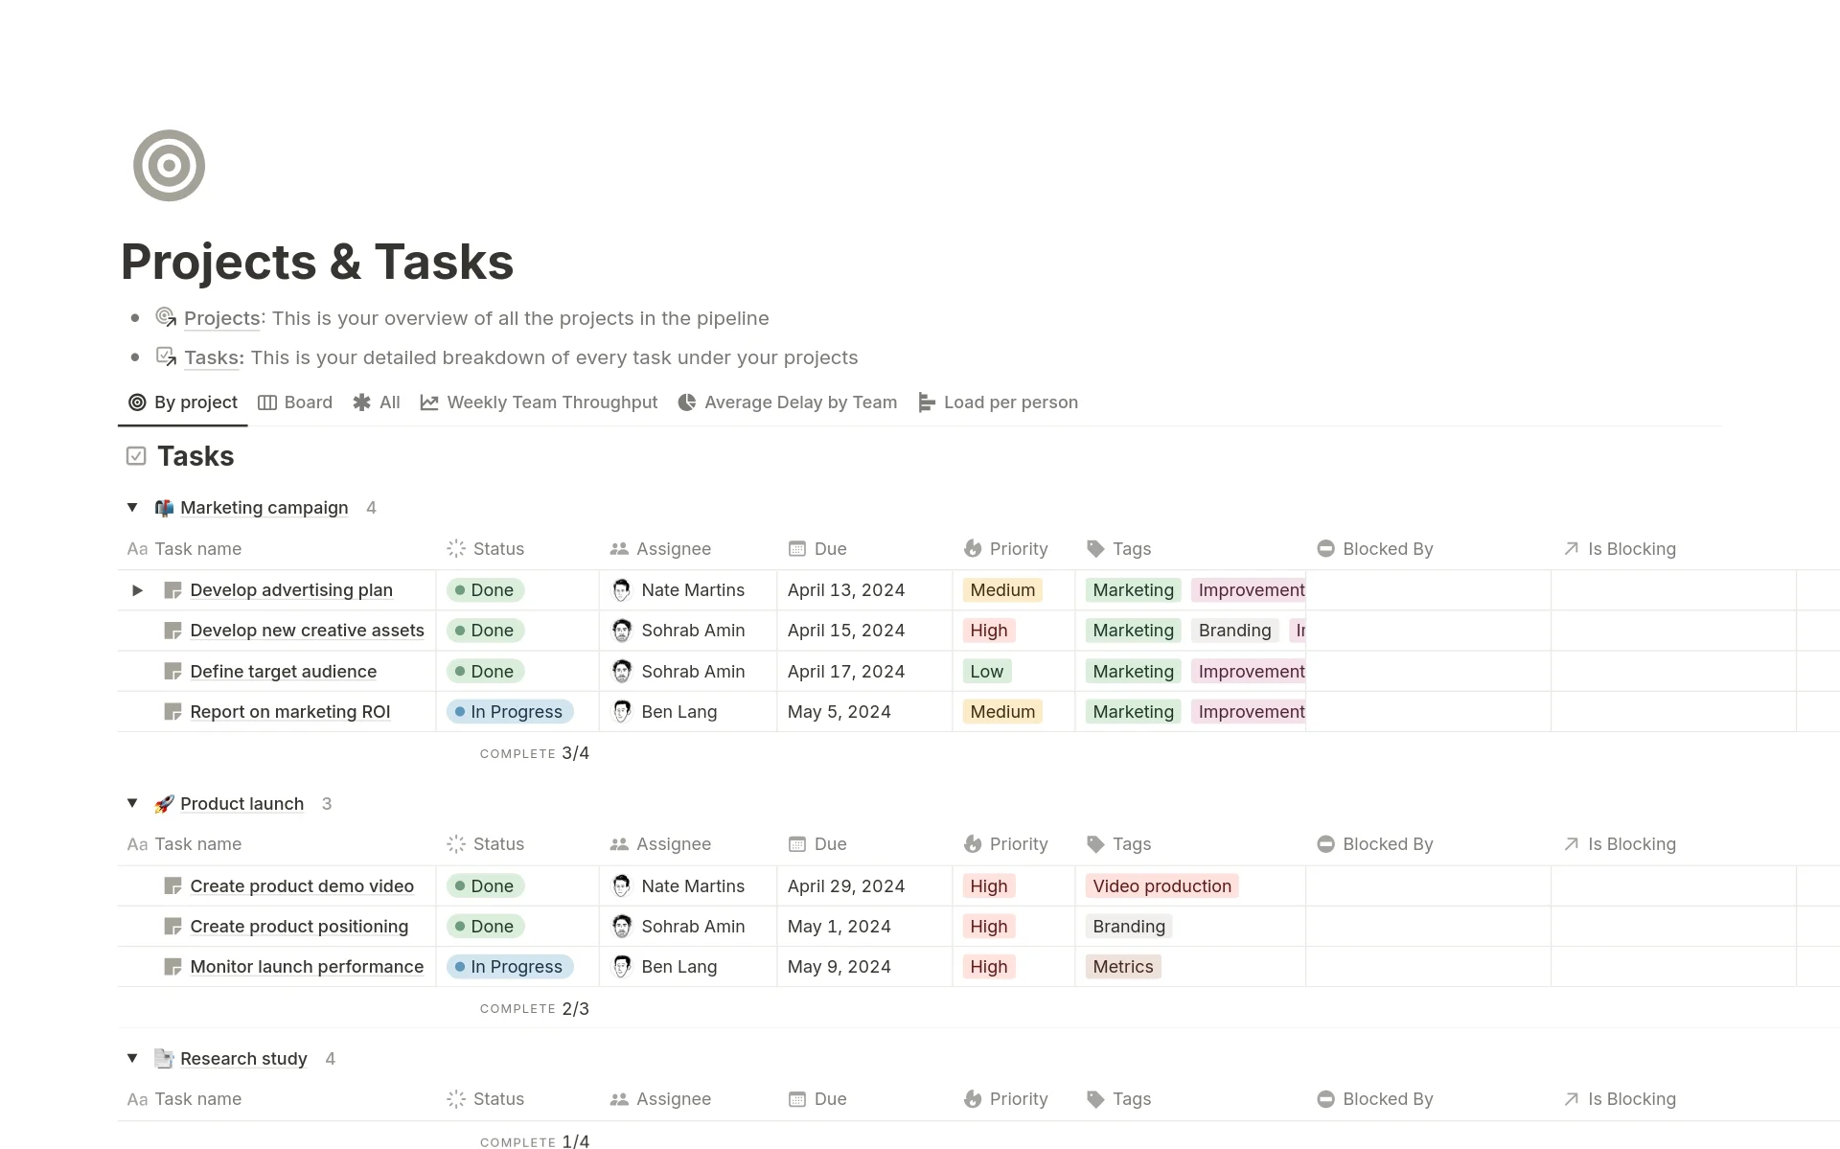Select the By project tab
Viewport: 1840px width, 1149px height.
[183, 402]
